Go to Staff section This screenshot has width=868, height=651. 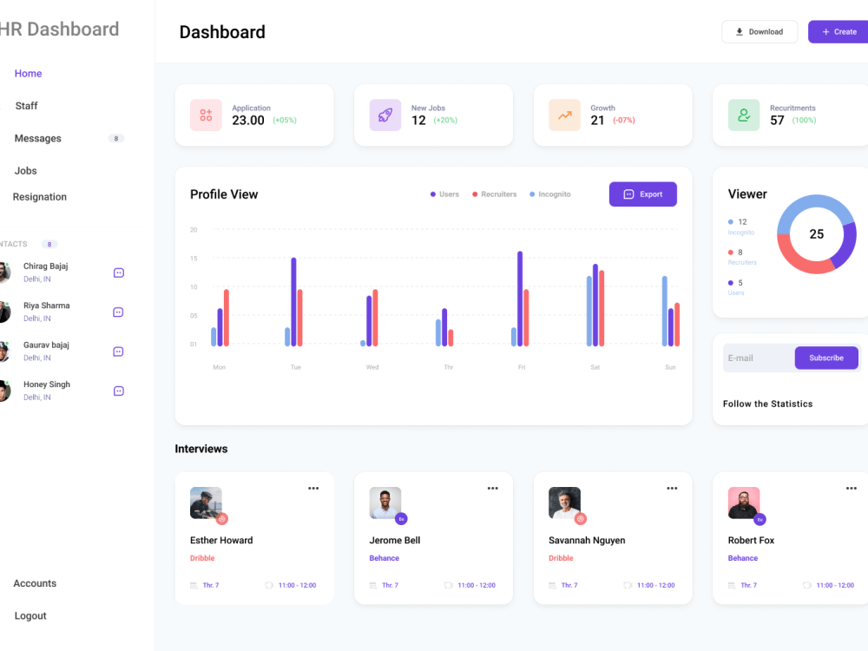click(x=27, y=106)
